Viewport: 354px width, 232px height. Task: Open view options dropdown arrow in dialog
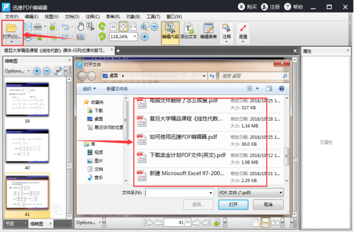point(257,89)
